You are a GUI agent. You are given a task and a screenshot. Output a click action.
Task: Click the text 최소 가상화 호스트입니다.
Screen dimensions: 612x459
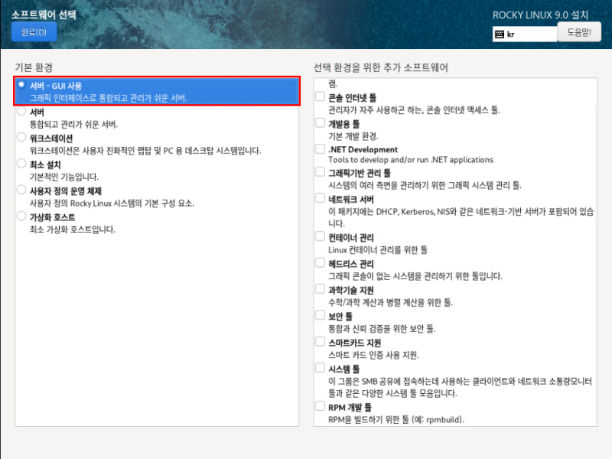[x=73, y=229]
